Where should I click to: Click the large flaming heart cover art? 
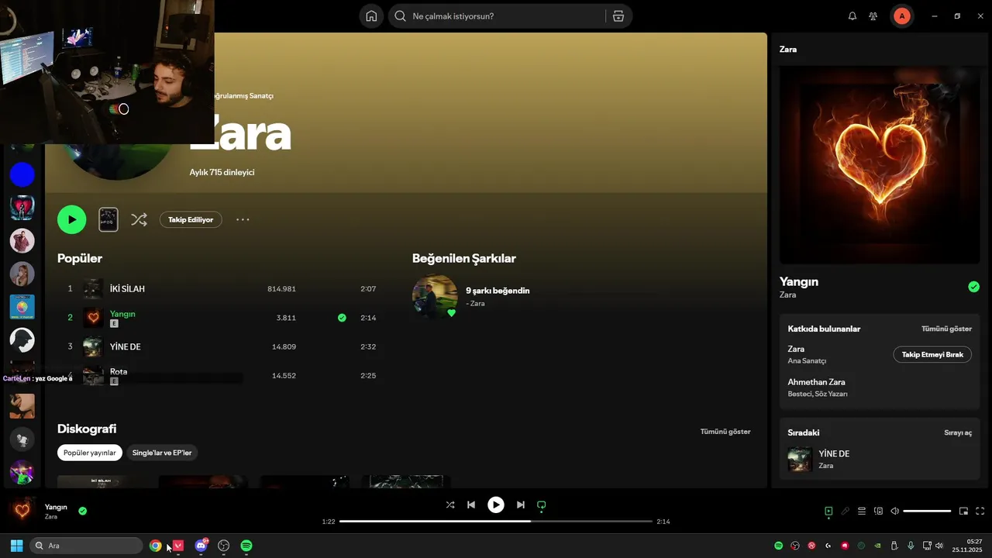click(879, 165)
